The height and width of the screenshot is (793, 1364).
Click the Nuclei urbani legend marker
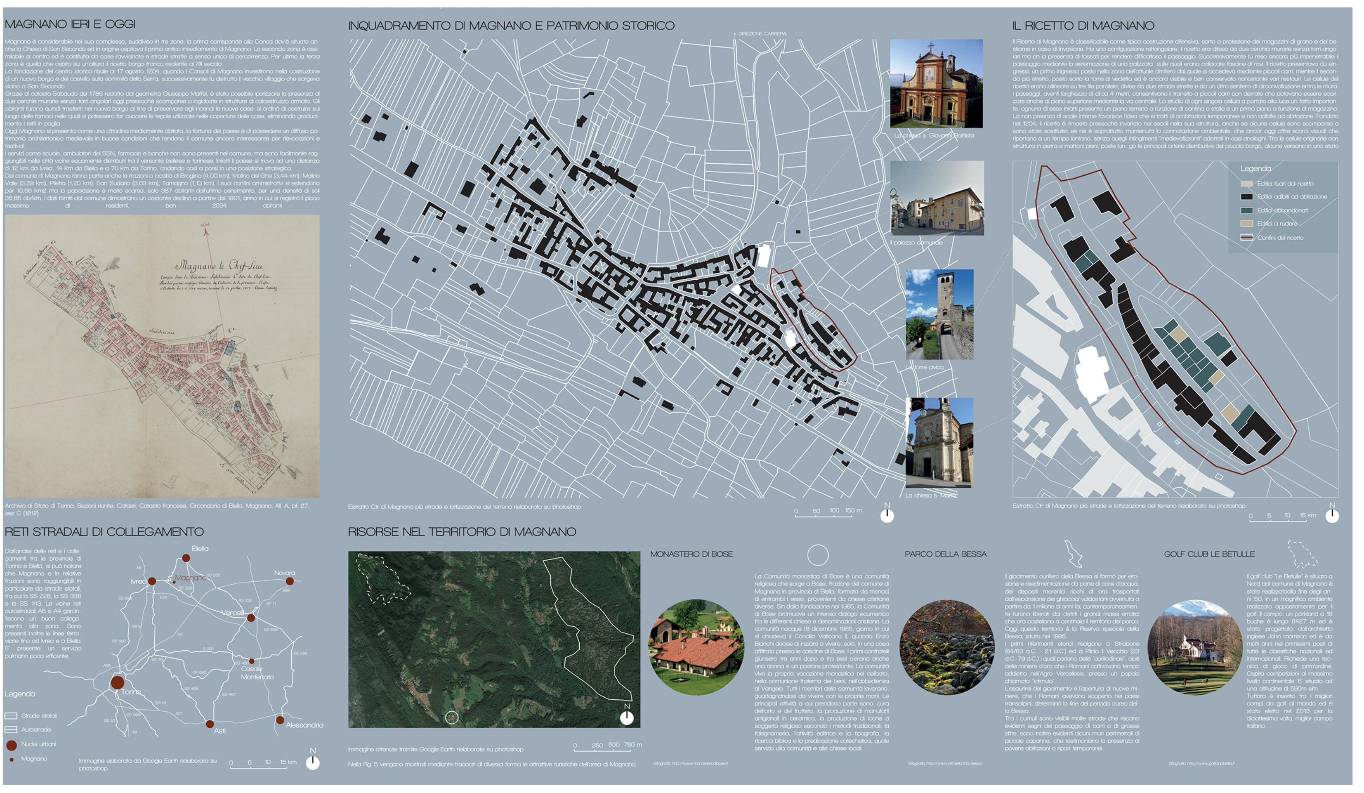pos(12,746)
